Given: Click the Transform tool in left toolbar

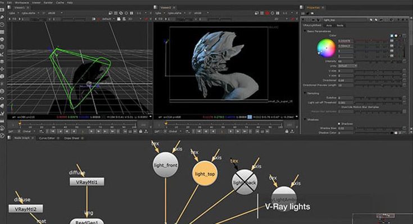Looking at the screenshot, I should (2, 69).
